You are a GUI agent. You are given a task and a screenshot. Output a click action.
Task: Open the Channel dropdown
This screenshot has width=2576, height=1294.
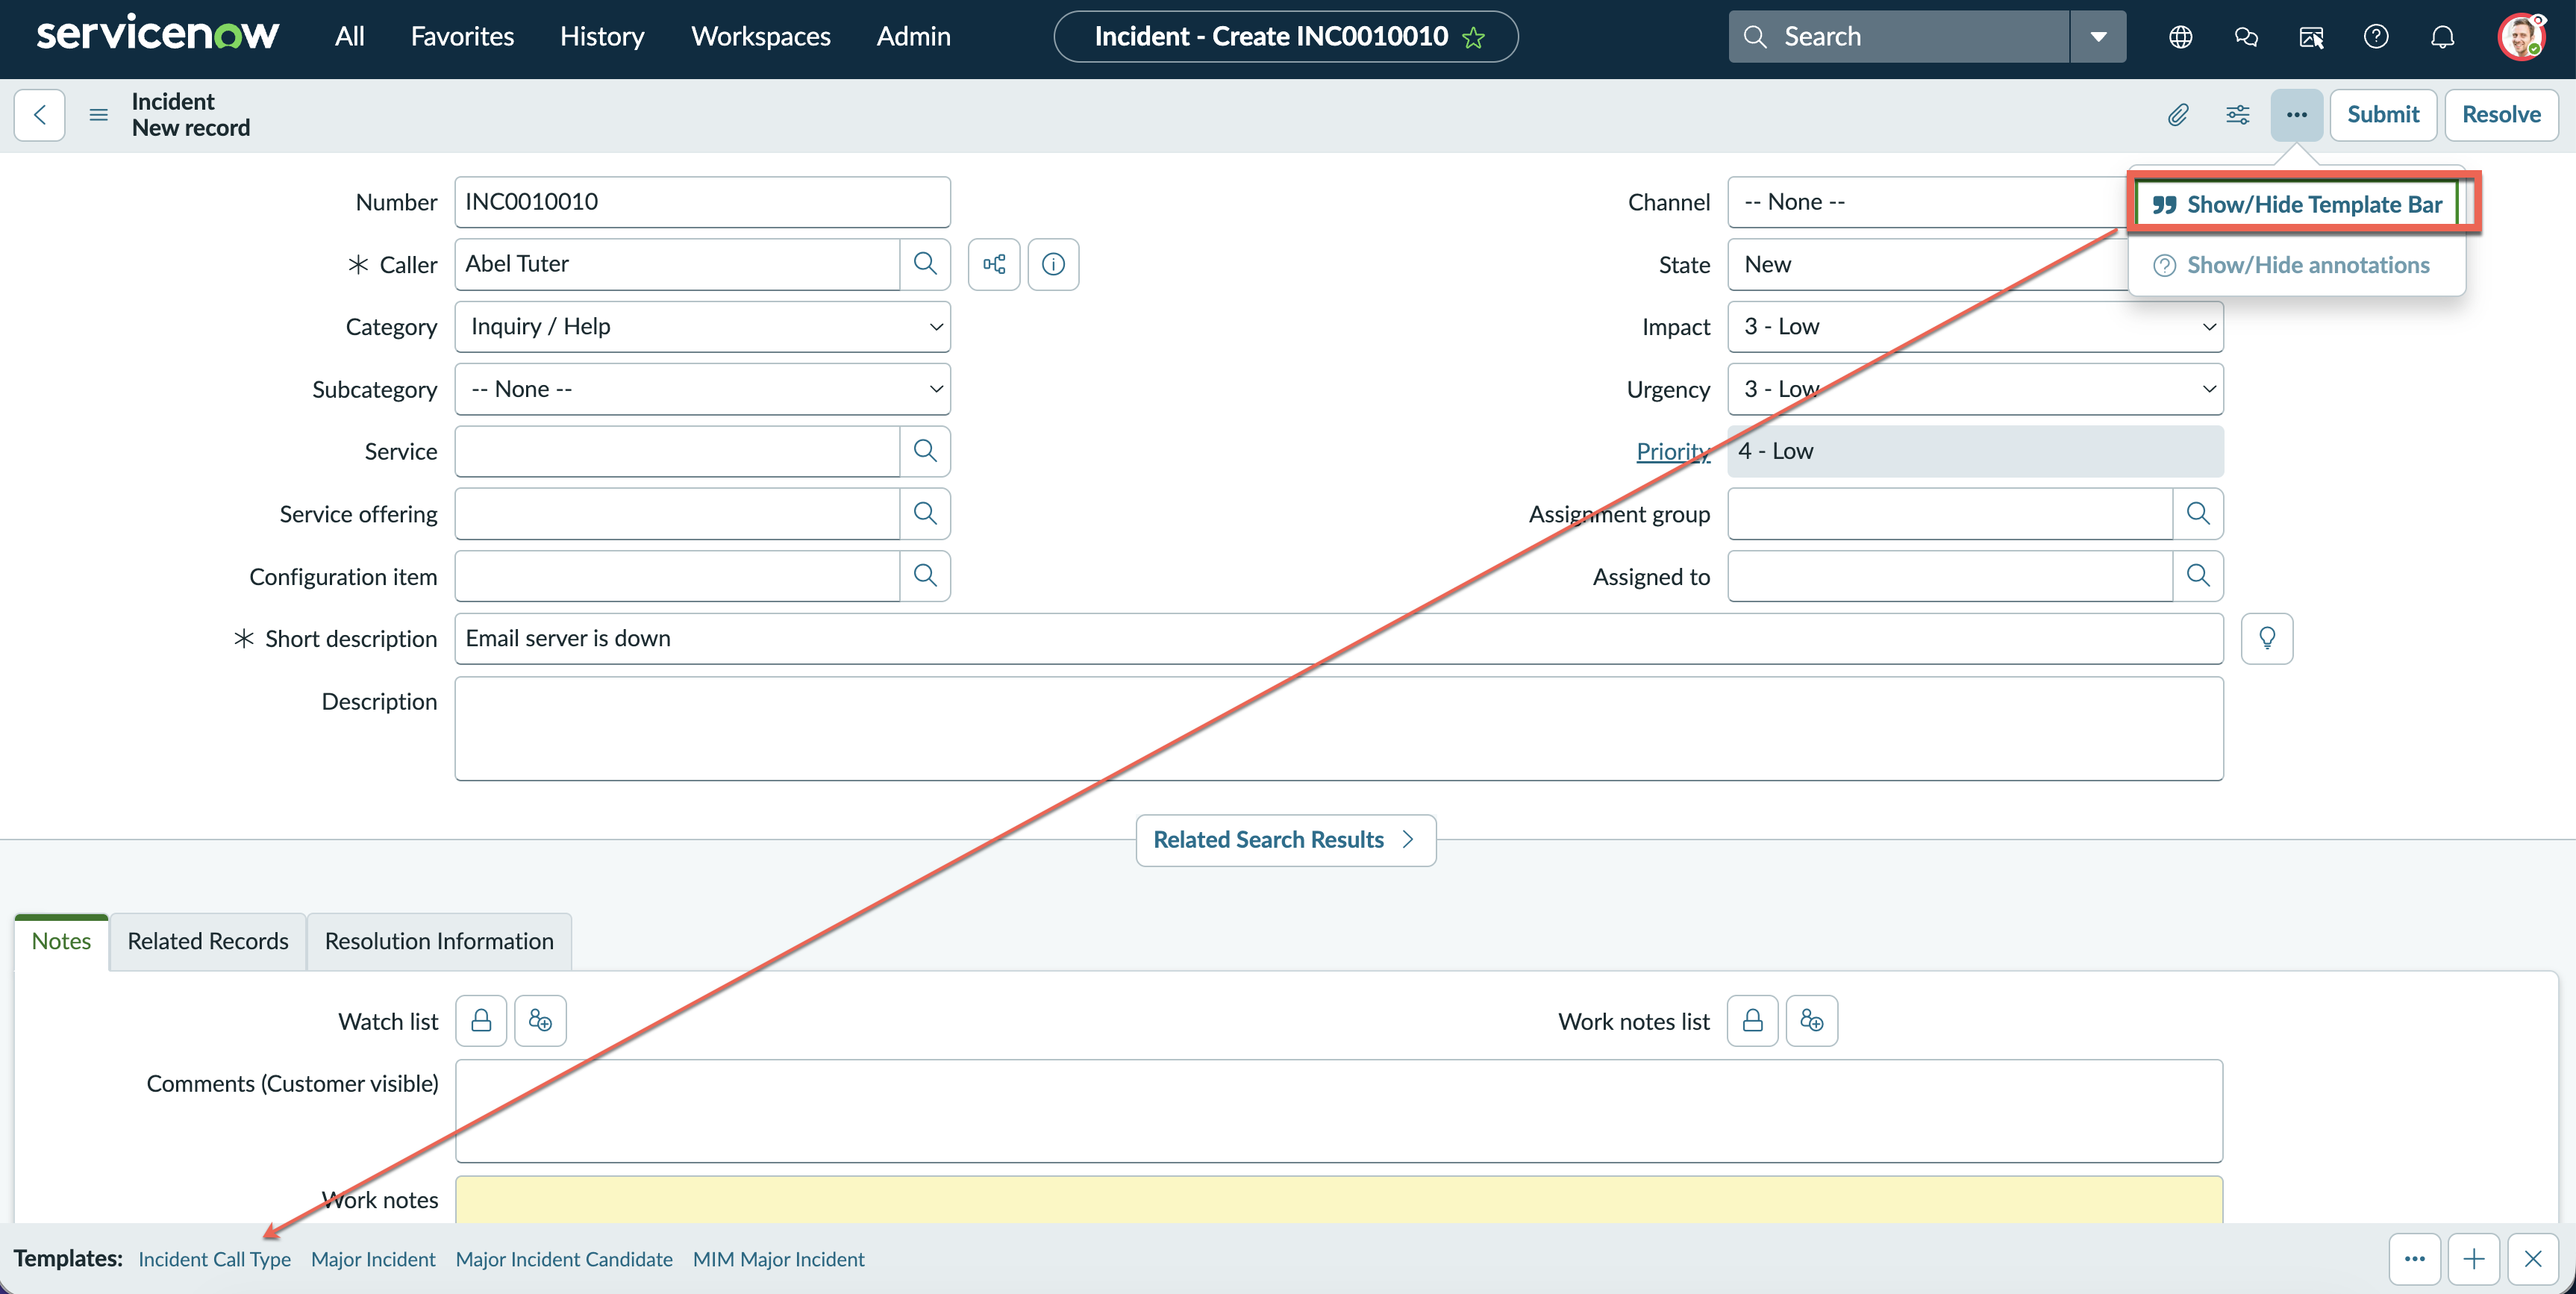pos(1928,202)
